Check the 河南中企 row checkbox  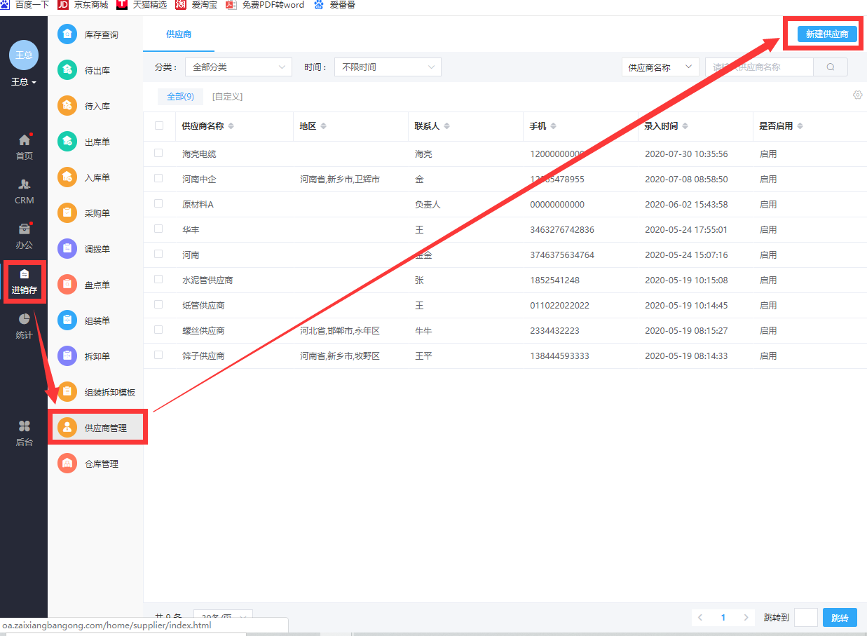(x=158, y=178)
